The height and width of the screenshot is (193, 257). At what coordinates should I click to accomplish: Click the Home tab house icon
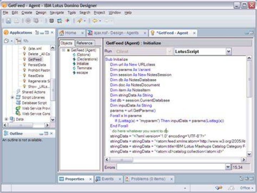pos(62,33)
